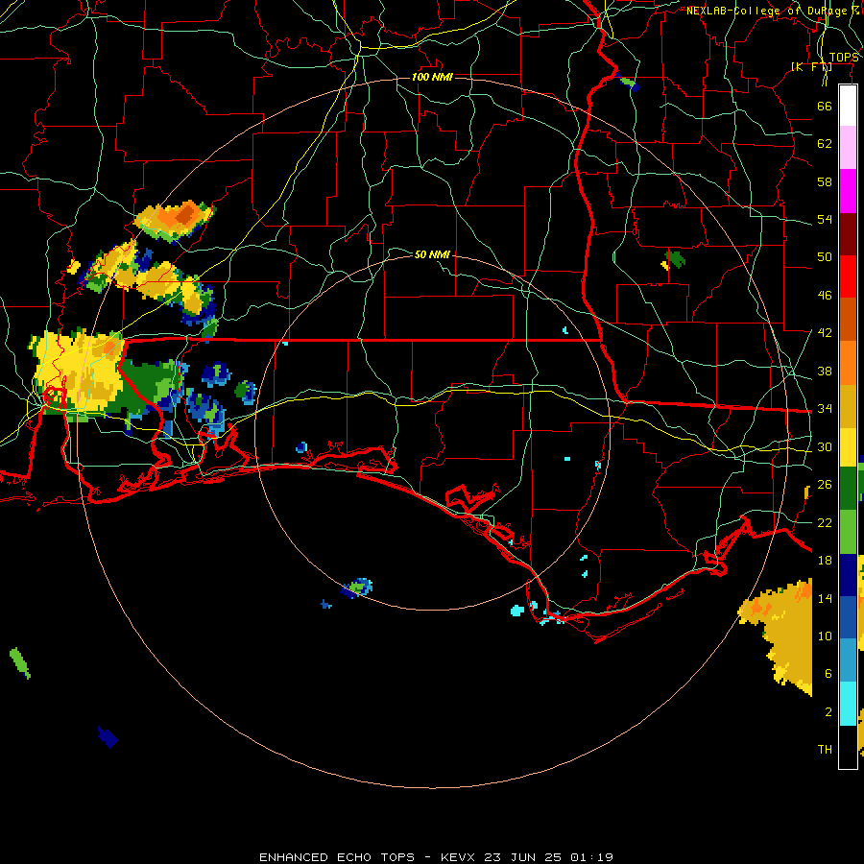The width and height of the screenshot is (864, 864).
Task: Select the light green legend swatch
Action: [848, 532]
